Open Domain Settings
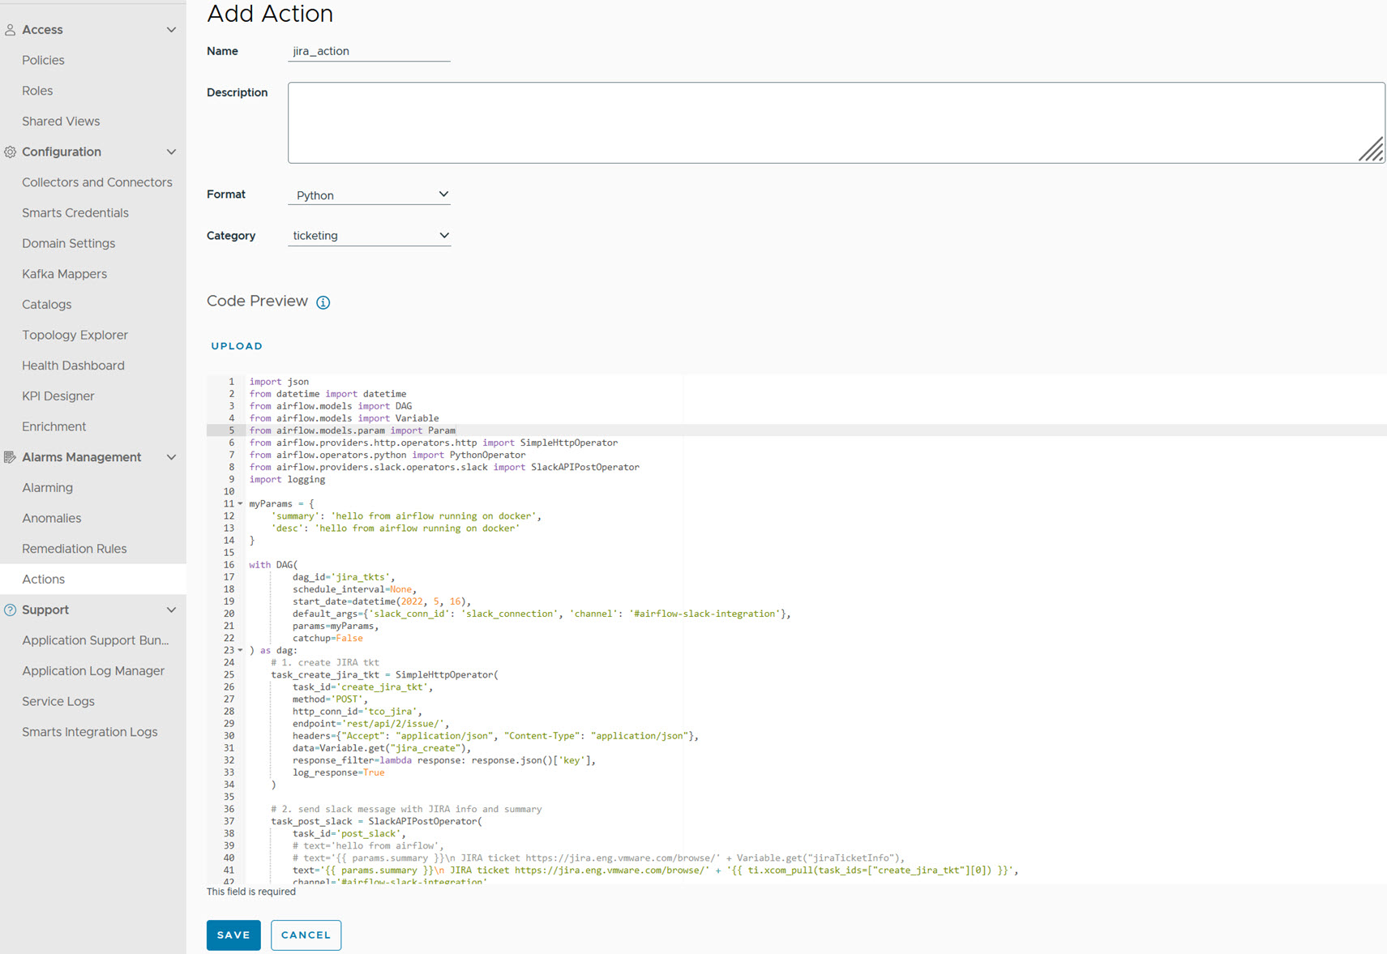The width and height of the screenshot is (1387, 954). [68, 243]
